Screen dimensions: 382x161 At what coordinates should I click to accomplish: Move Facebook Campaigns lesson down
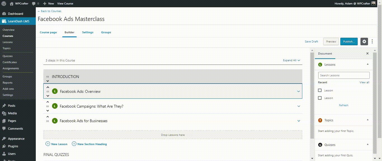click(x=48, y=110)
